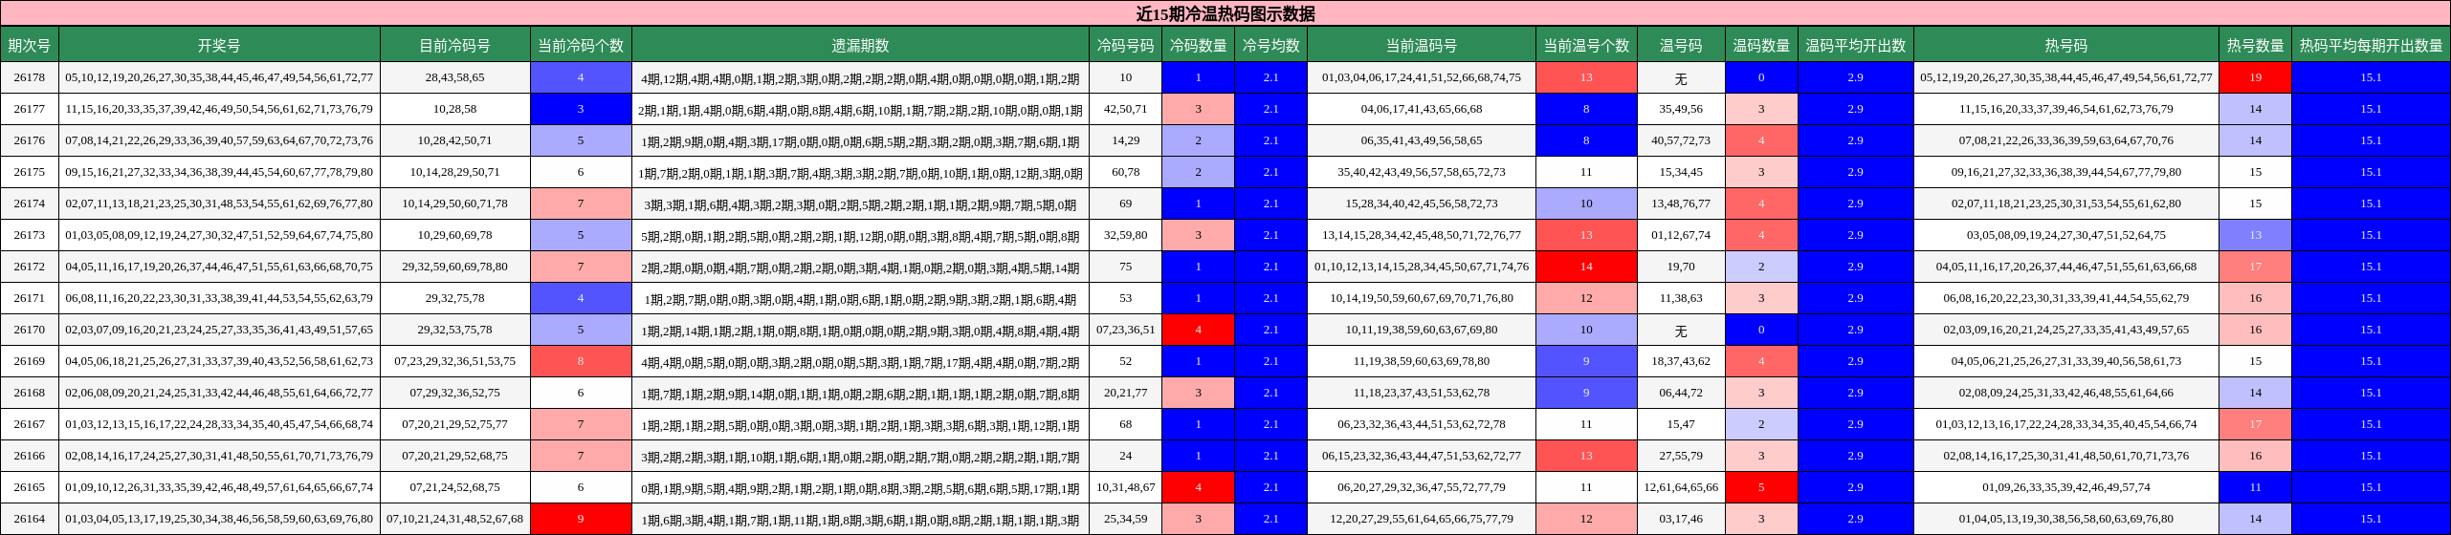This screenshot has height=535, width=2451.
Task: Click missed-periods cell in row 26164
Action: 860,519
